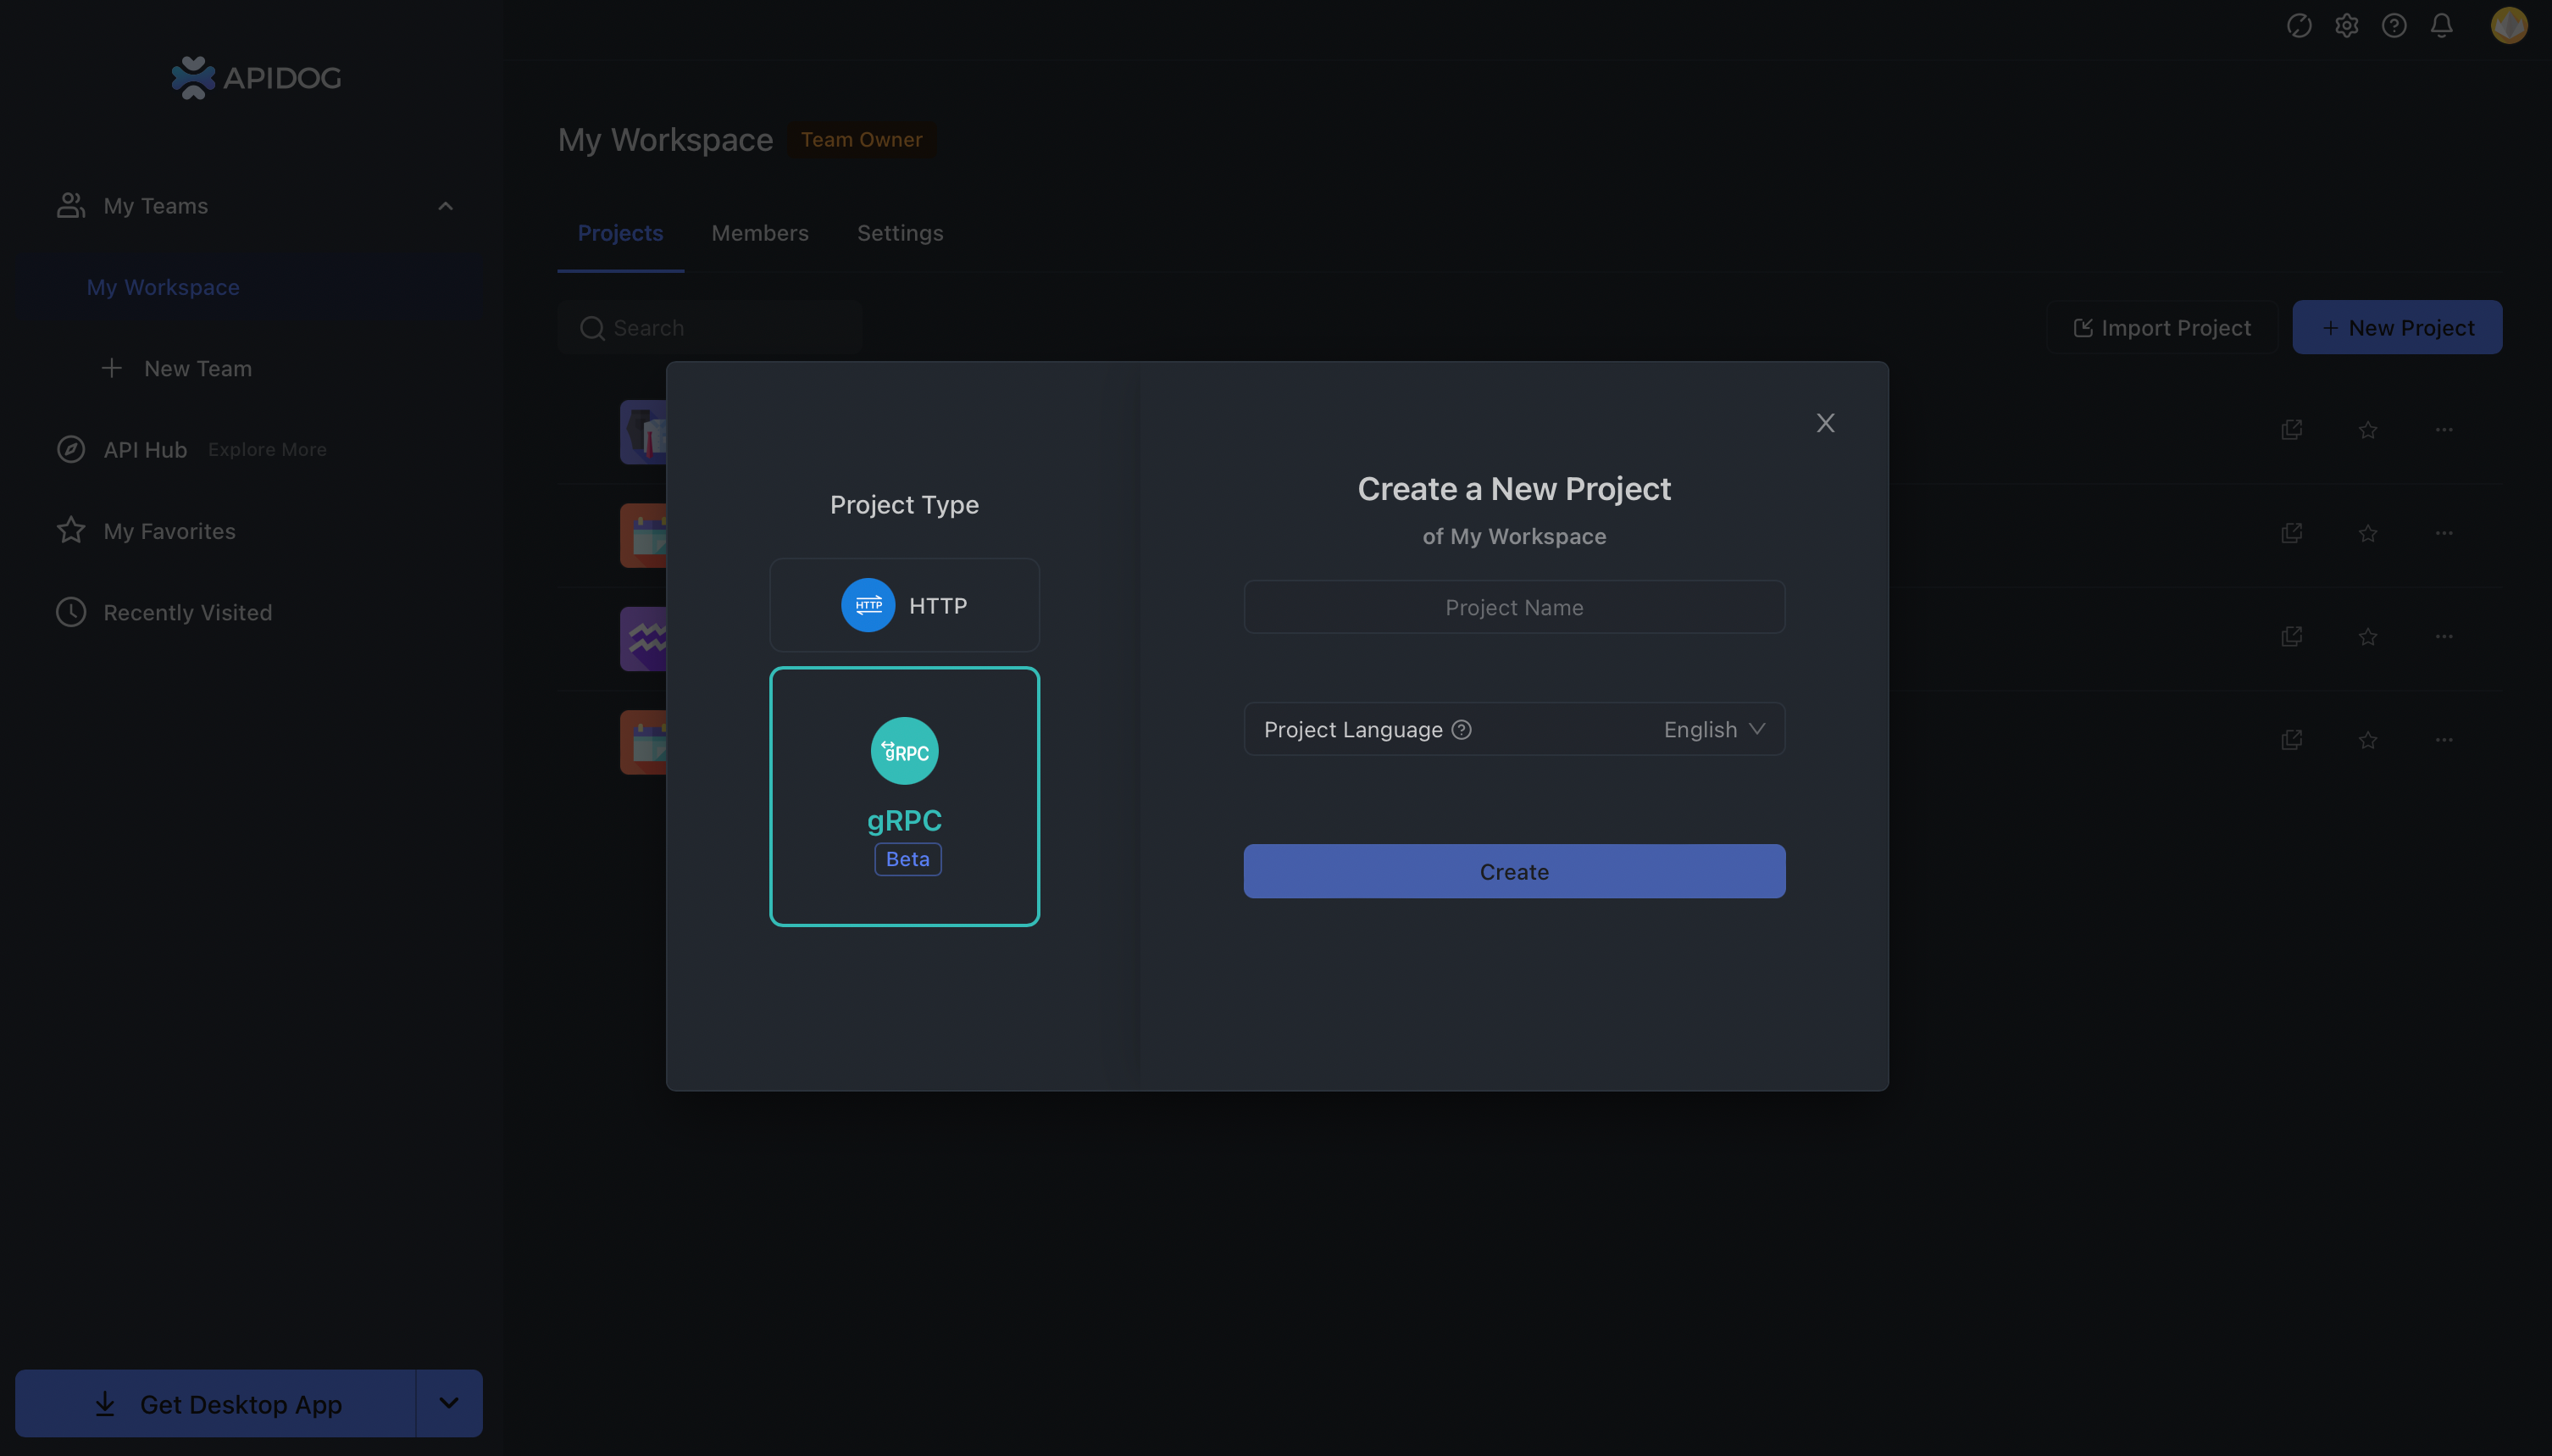Close the Create a New Project dialog

[1825, 423]
